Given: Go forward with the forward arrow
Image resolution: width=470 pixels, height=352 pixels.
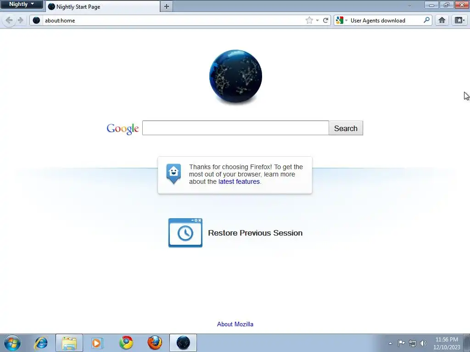Looking at the screenshot, I should click(x=20, y=20).
